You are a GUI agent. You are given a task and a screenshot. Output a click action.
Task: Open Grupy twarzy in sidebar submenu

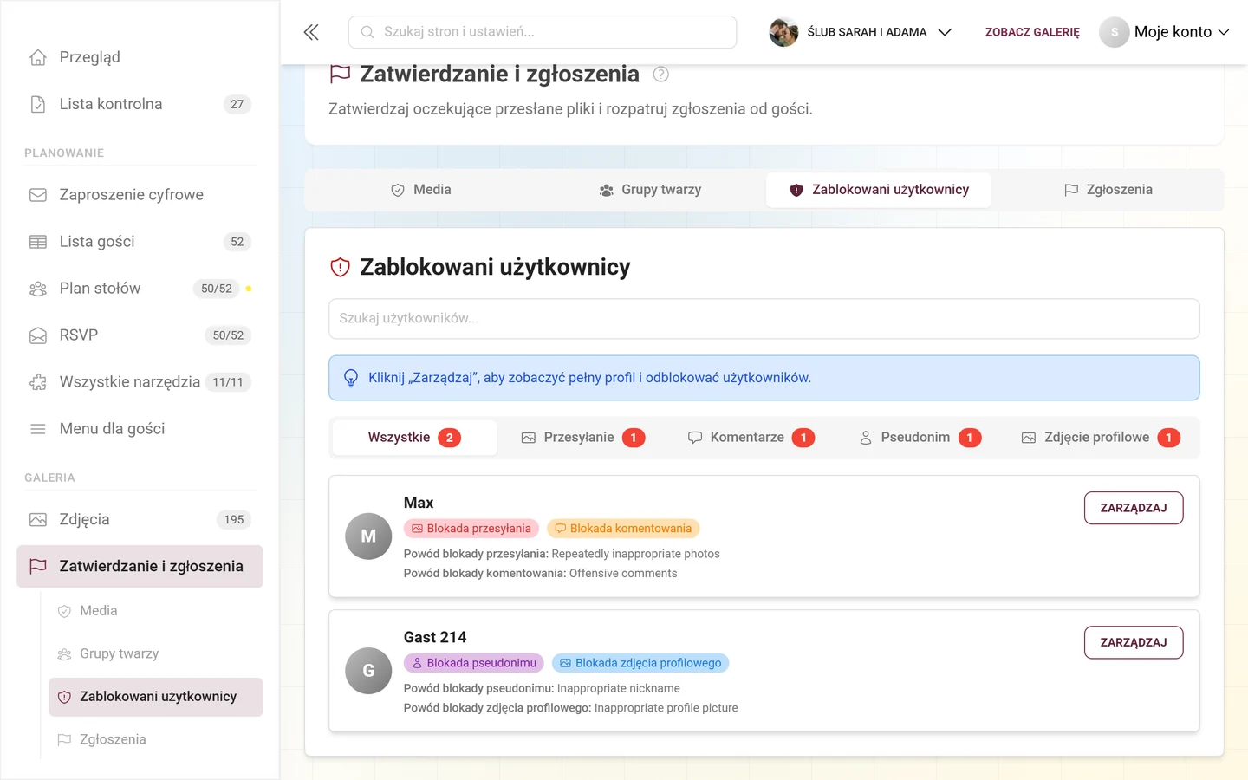156,653
